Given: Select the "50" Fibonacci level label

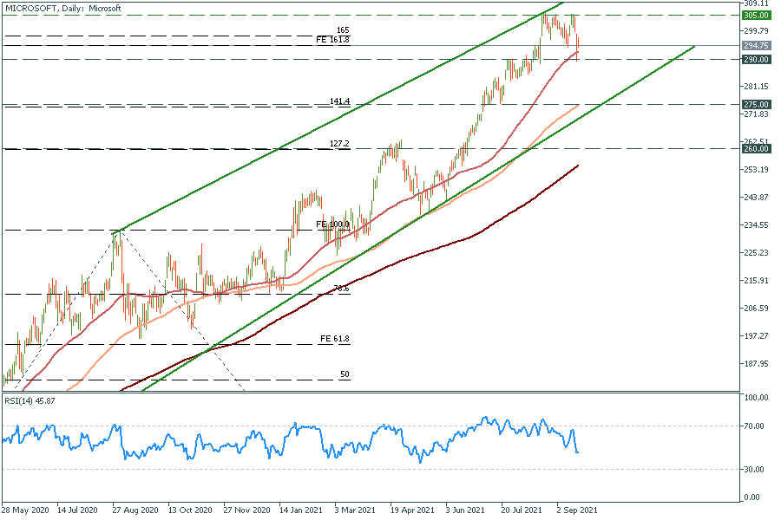Looking at the screenshot, I should tap(345, 374).
